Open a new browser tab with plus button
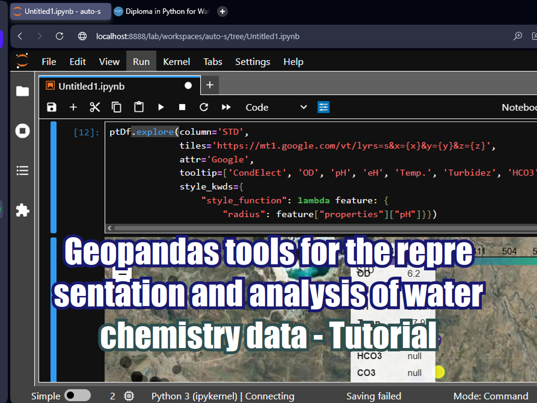This screenshot has width=537, height=403. tap(222, 11)
